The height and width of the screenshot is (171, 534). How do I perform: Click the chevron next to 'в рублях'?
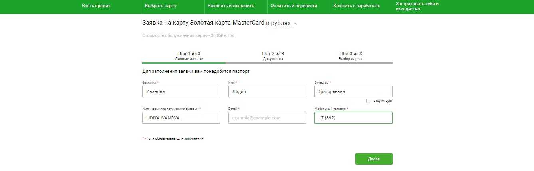(x=296, y=23)
